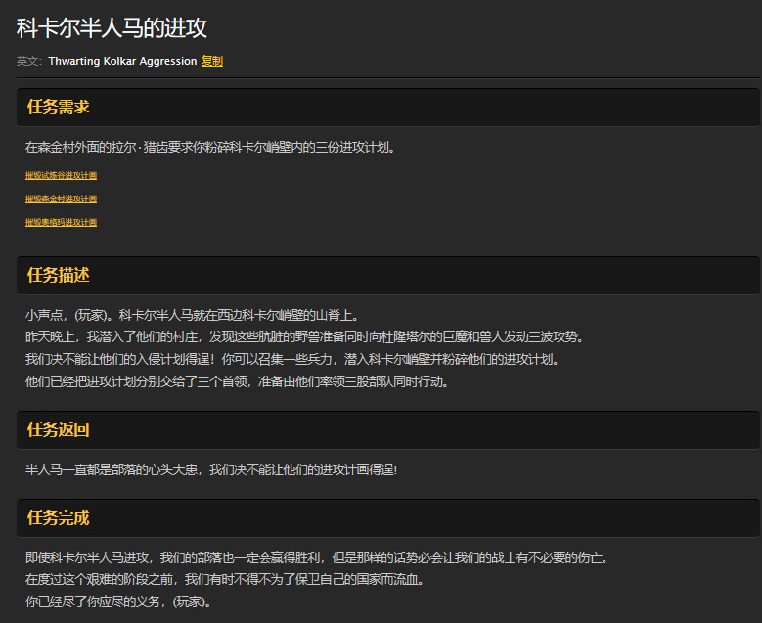The width and height of the screenshot is (762, 623).
Task: Click the English name Thwarting Kolkar Aggression
Action: point(122,61)
